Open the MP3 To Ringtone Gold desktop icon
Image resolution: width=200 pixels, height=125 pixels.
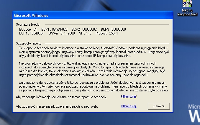(x=187, y=4)
